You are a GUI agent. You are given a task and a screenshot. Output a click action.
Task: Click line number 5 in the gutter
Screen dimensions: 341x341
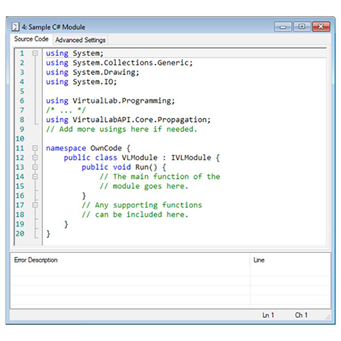point(22,91)
